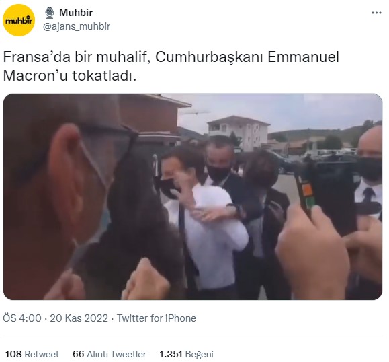The width and height of the screenshot is (389, 362).
Task: Click the 108 retweet count number
Action: pyautogui.click(x=14, y=354)
